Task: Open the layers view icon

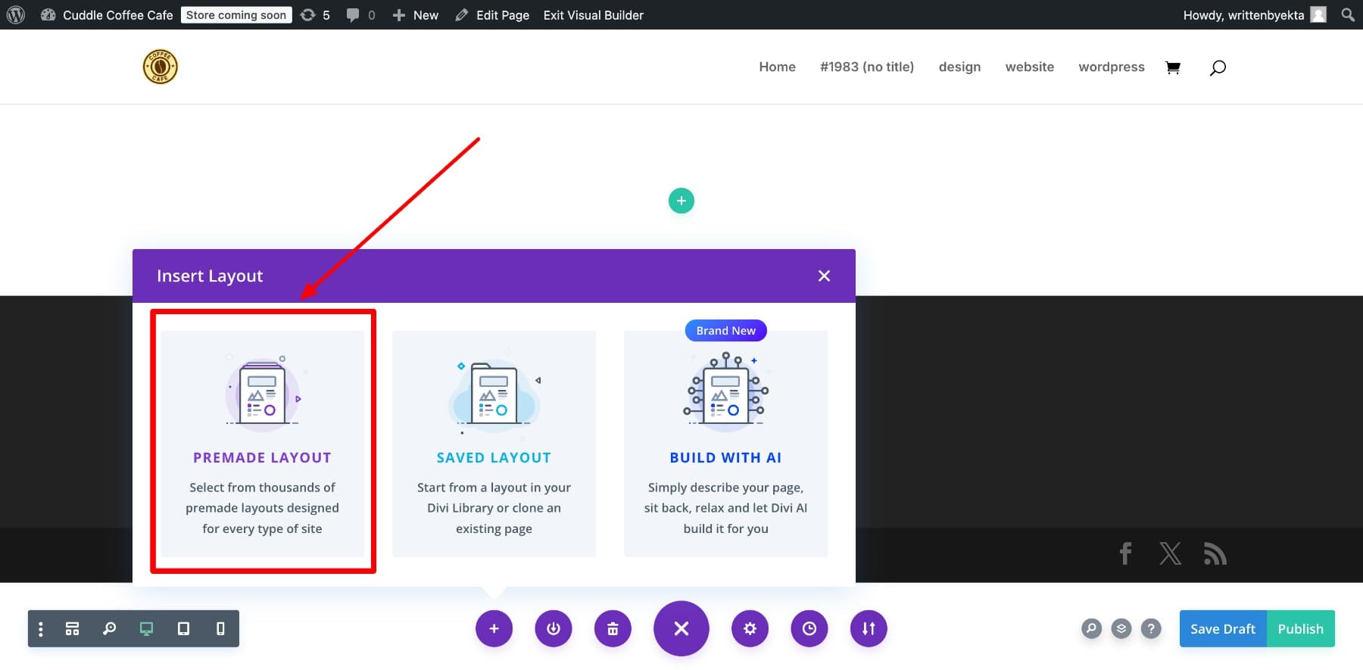Action: click(1121, 628)
